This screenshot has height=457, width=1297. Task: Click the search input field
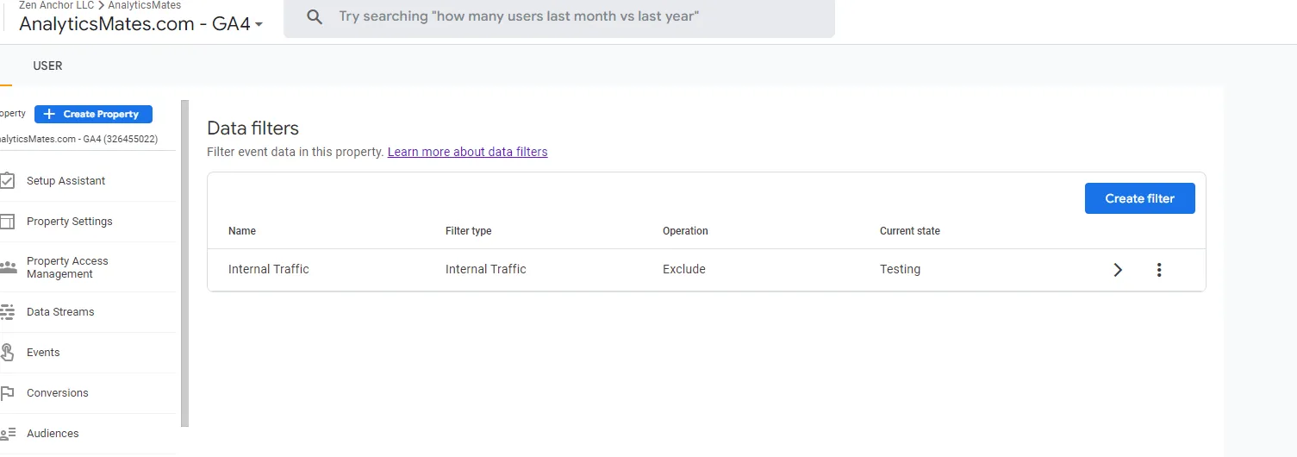(559, 17)
